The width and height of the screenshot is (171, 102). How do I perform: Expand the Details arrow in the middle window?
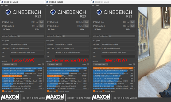[x=88, y=64]
